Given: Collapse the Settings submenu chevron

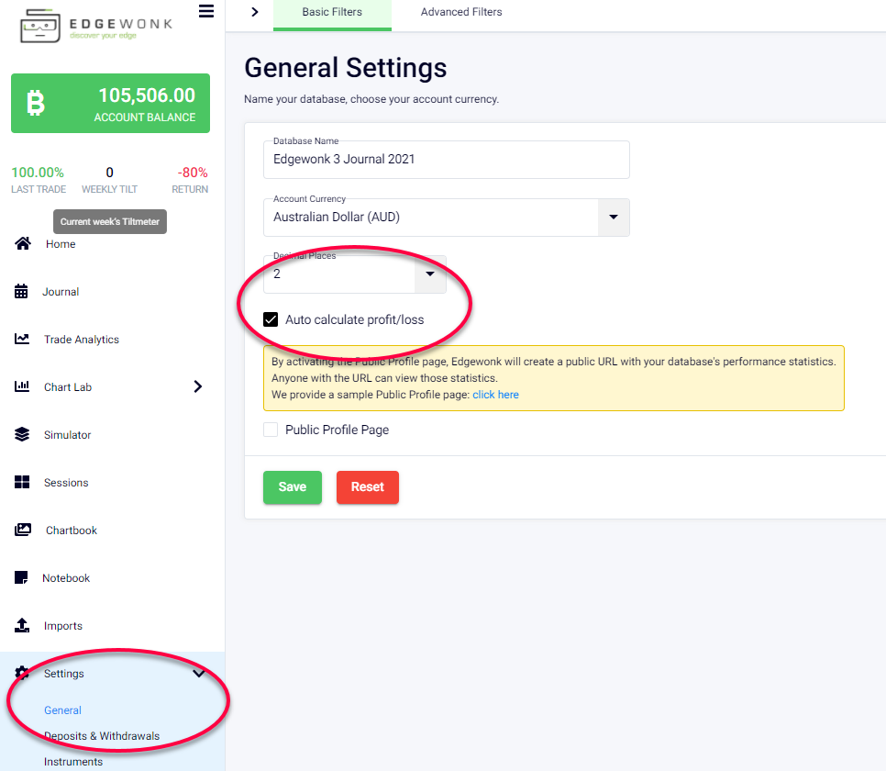Looking at the screenshot, I should point(199,673).
